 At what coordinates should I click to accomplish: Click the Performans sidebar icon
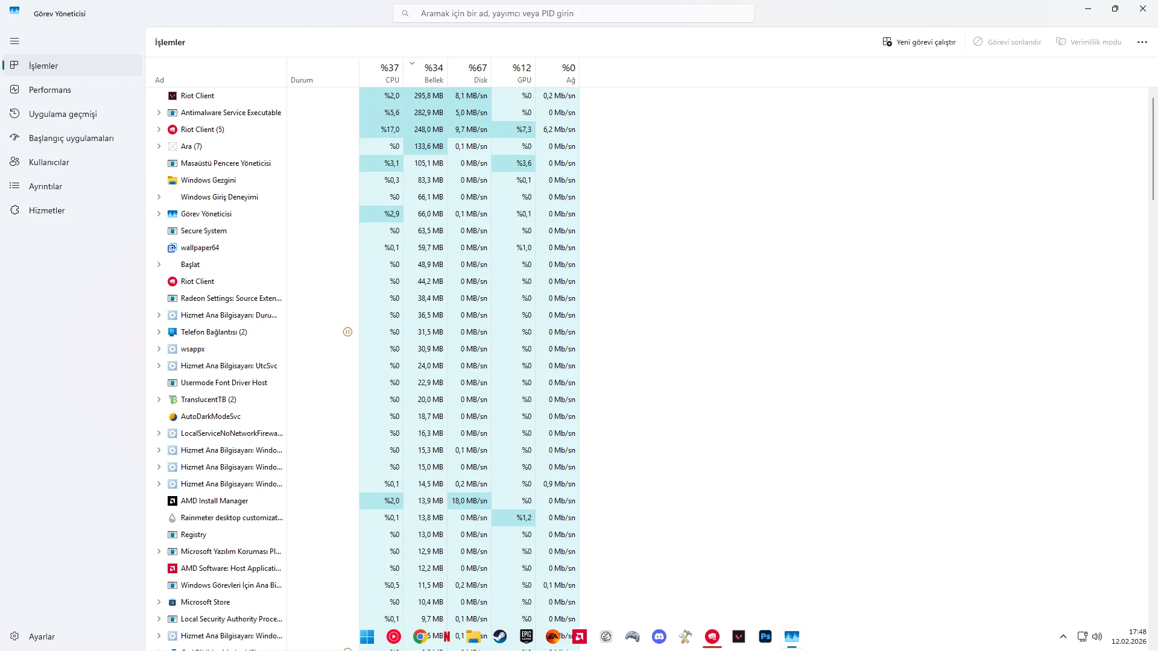point(15,89)
